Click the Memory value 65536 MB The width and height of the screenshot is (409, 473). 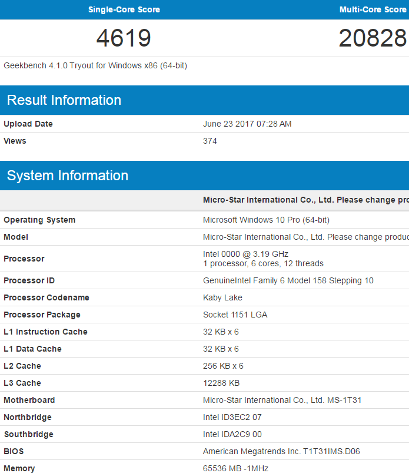237,468
